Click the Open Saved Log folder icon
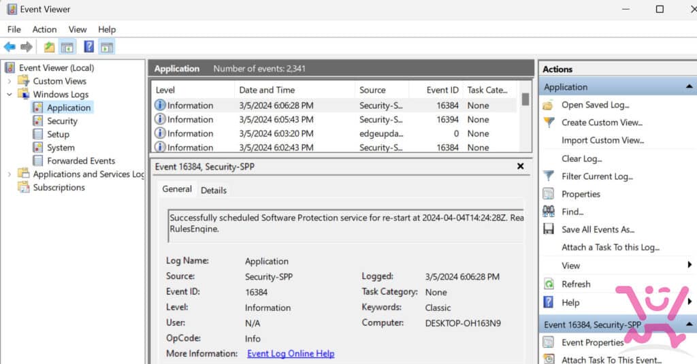The image size is (697, 364). 548,105
